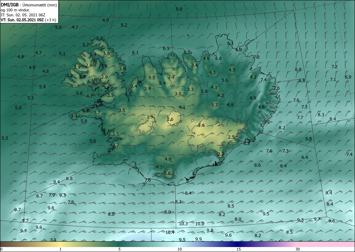Image resolution: width=355 pixels, height=252 pixels.
Task: Click the 10.3 value on the map
Action: point(183,224)
